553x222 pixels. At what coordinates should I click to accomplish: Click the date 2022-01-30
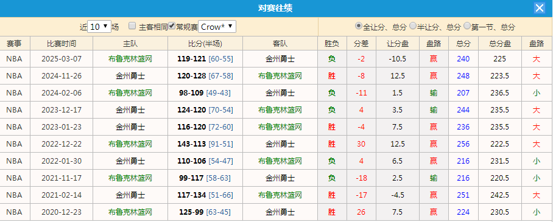point(62,161)
